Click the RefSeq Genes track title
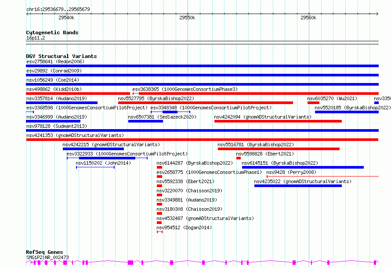 click(45, 252)
